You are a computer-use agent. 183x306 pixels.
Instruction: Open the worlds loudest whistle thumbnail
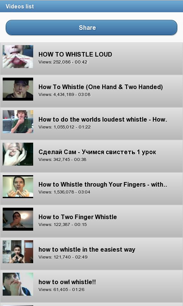pyautogui.click(x=18, y=122)
